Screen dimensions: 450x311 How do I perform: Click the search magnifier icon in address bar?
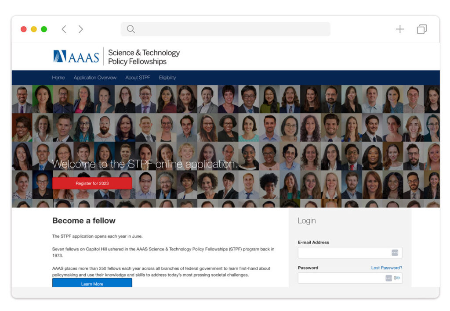coord(131,29)
